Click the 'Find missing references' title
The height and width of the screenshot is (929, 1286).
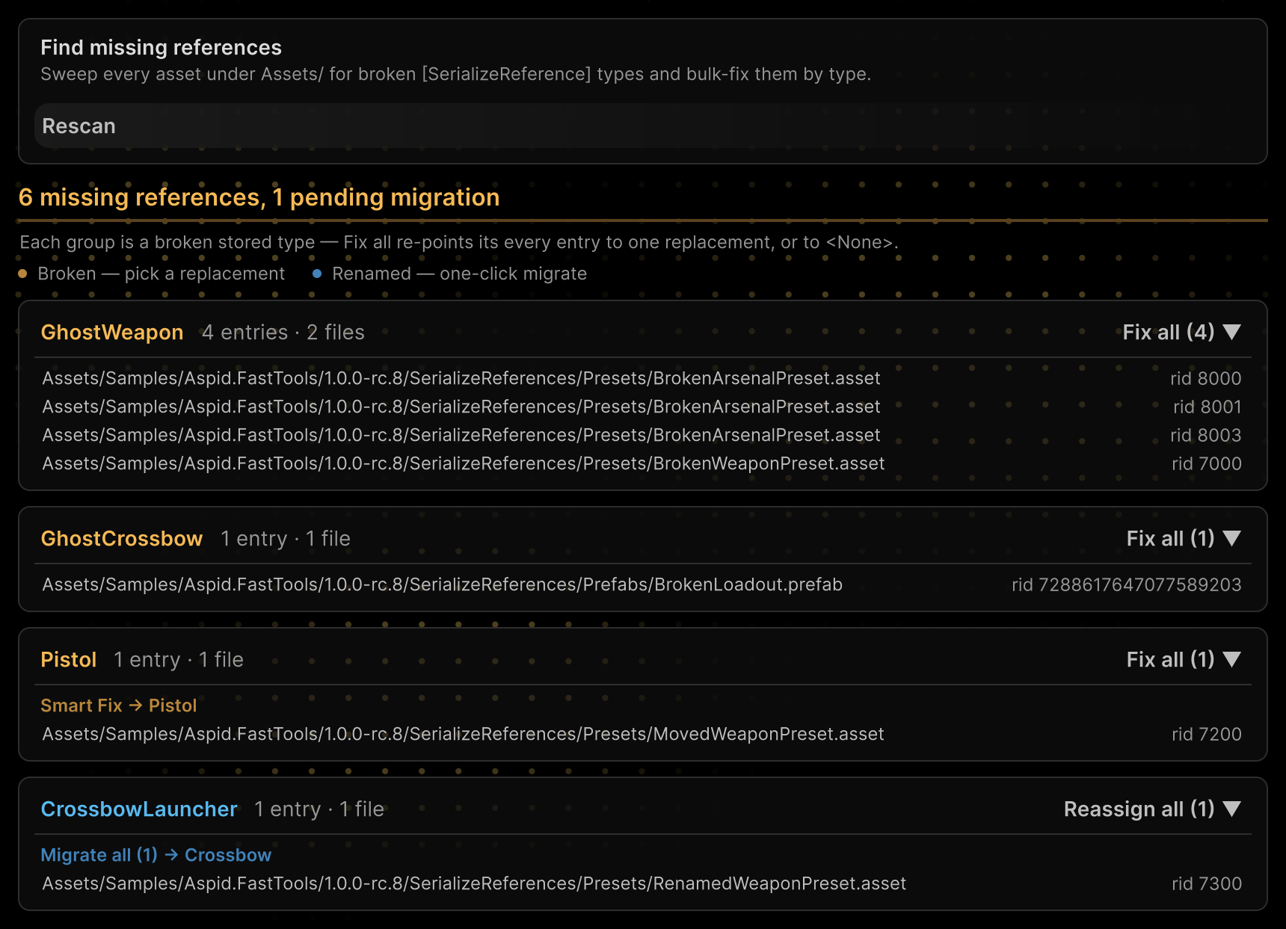click(x=161, y=47)
